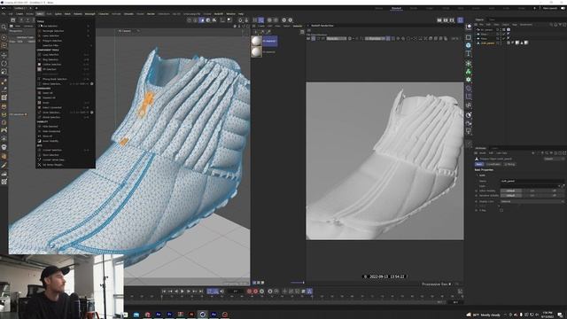Open the Layer field dropdown in Attributes
The height and width of the screenshot is (319, 567).
(532, 186)
